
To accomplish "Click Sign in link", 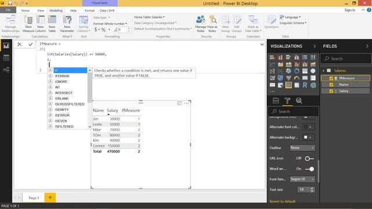I will pos(350,10).
